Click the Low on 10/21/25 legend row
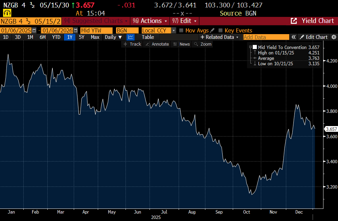This screenshot has width=338, height=221. (x=286, y=64)
